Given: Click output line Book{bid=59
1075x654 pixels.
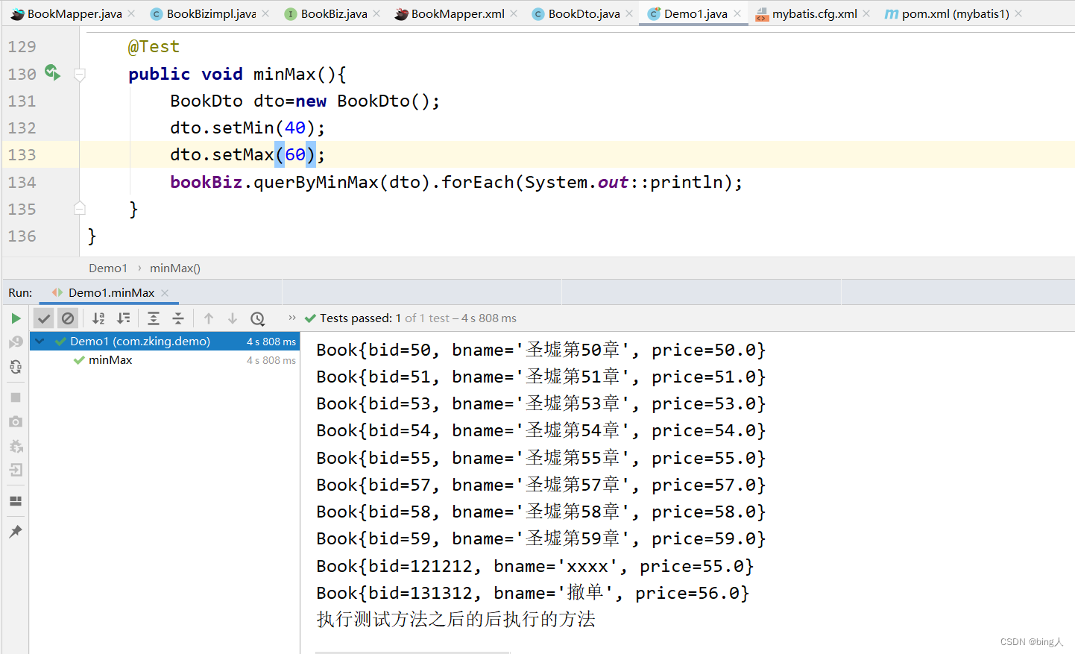Looking at the screenshot, I should [x=541, y=538].
